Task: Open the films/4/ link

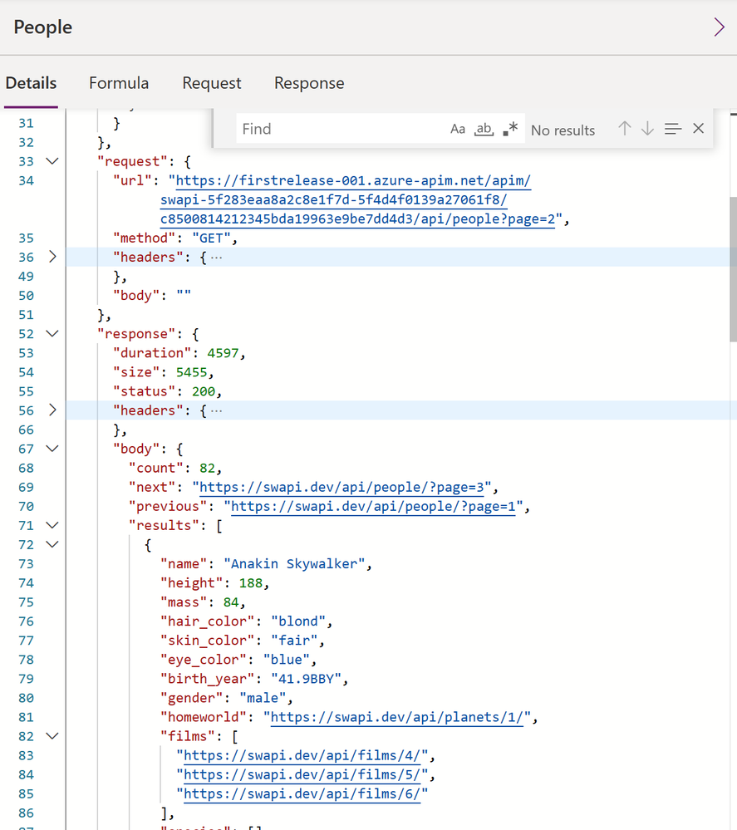Action: 302,755
